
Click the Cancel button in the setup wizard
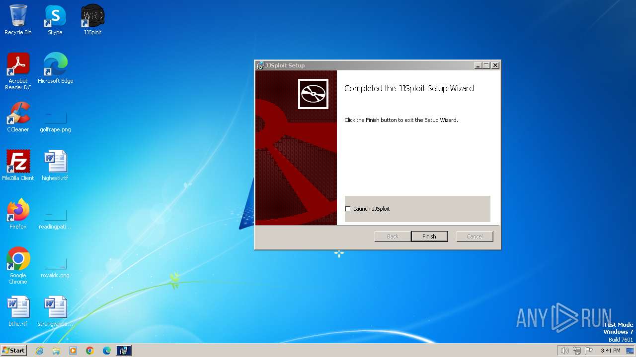coord(475,237)
